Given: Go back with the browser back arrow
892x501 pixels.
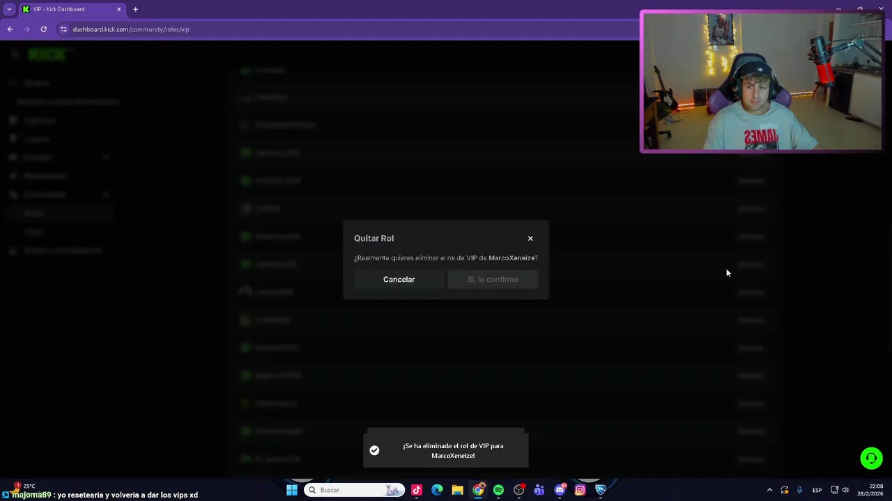Looking at the screenshot, I should click(10, 29).
